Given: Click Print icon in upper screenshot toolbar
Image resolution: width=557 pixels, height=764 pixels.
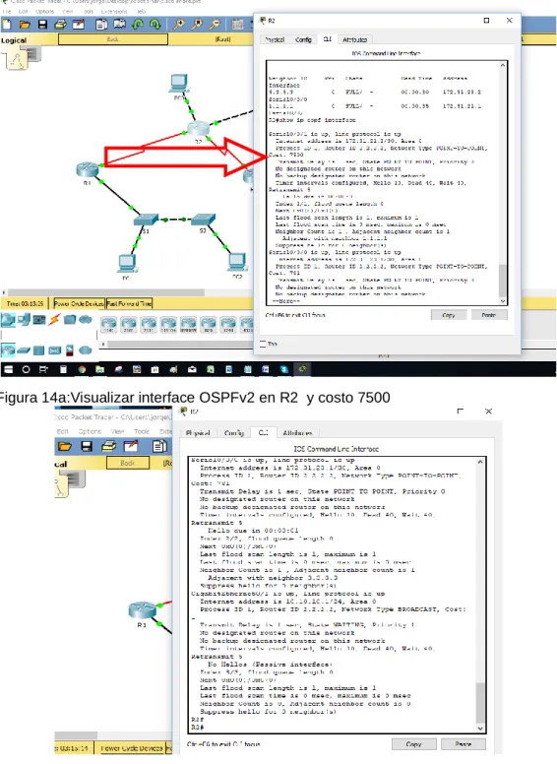Looking at the screenshot, I should 60,24.
